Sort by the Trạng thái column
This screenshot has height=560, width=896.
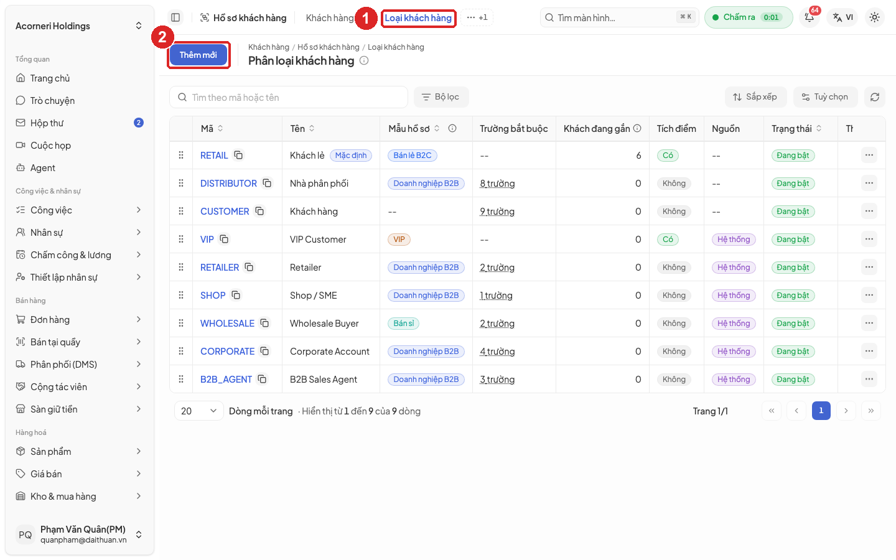pyautogui.click(x=796, y=128)
